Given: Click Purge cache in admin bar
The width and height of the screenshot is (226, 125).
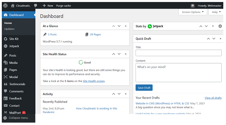Looking at the screenshot, I should pyautogui.click(x=64, y=6).
